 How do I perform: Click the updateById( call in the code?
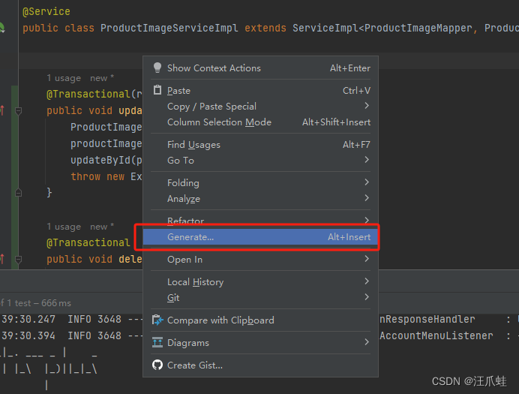pos(103,161)
